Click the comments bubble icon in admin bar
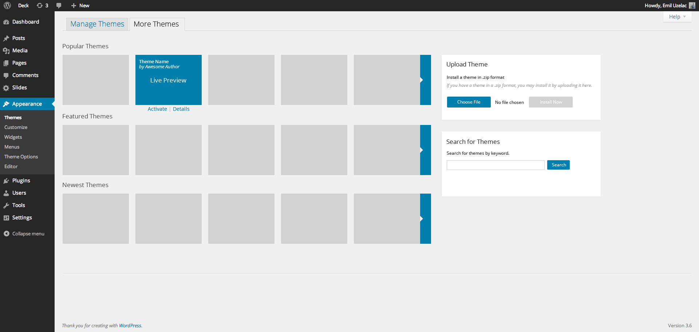 pyautogui.click(x=59, y=5)
